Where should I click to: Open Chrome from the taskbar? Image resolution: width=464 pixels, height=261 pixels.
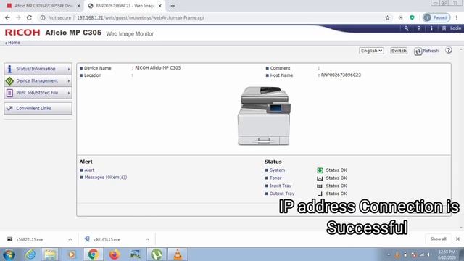click(x=94, y=254)
